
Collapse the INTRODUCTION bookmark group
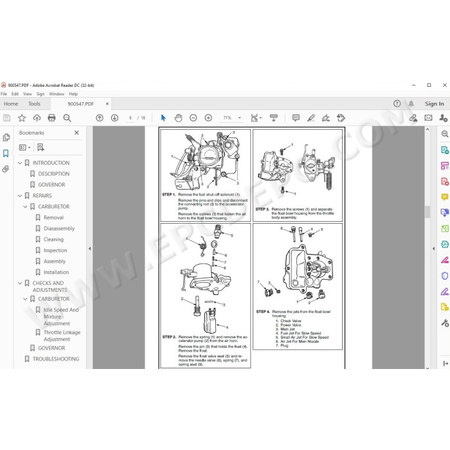click(x=20, y=163)
